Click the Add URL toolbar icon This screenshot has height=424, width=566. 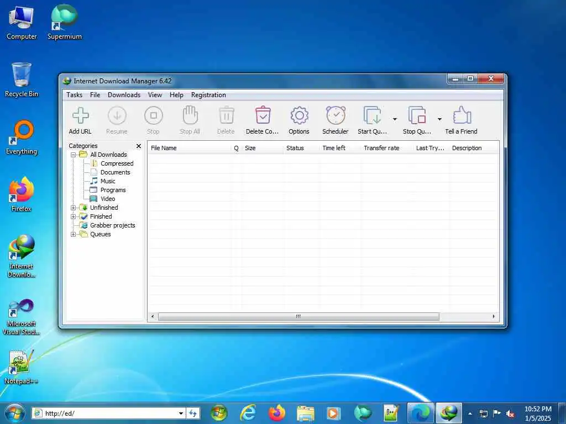[81, 115]
